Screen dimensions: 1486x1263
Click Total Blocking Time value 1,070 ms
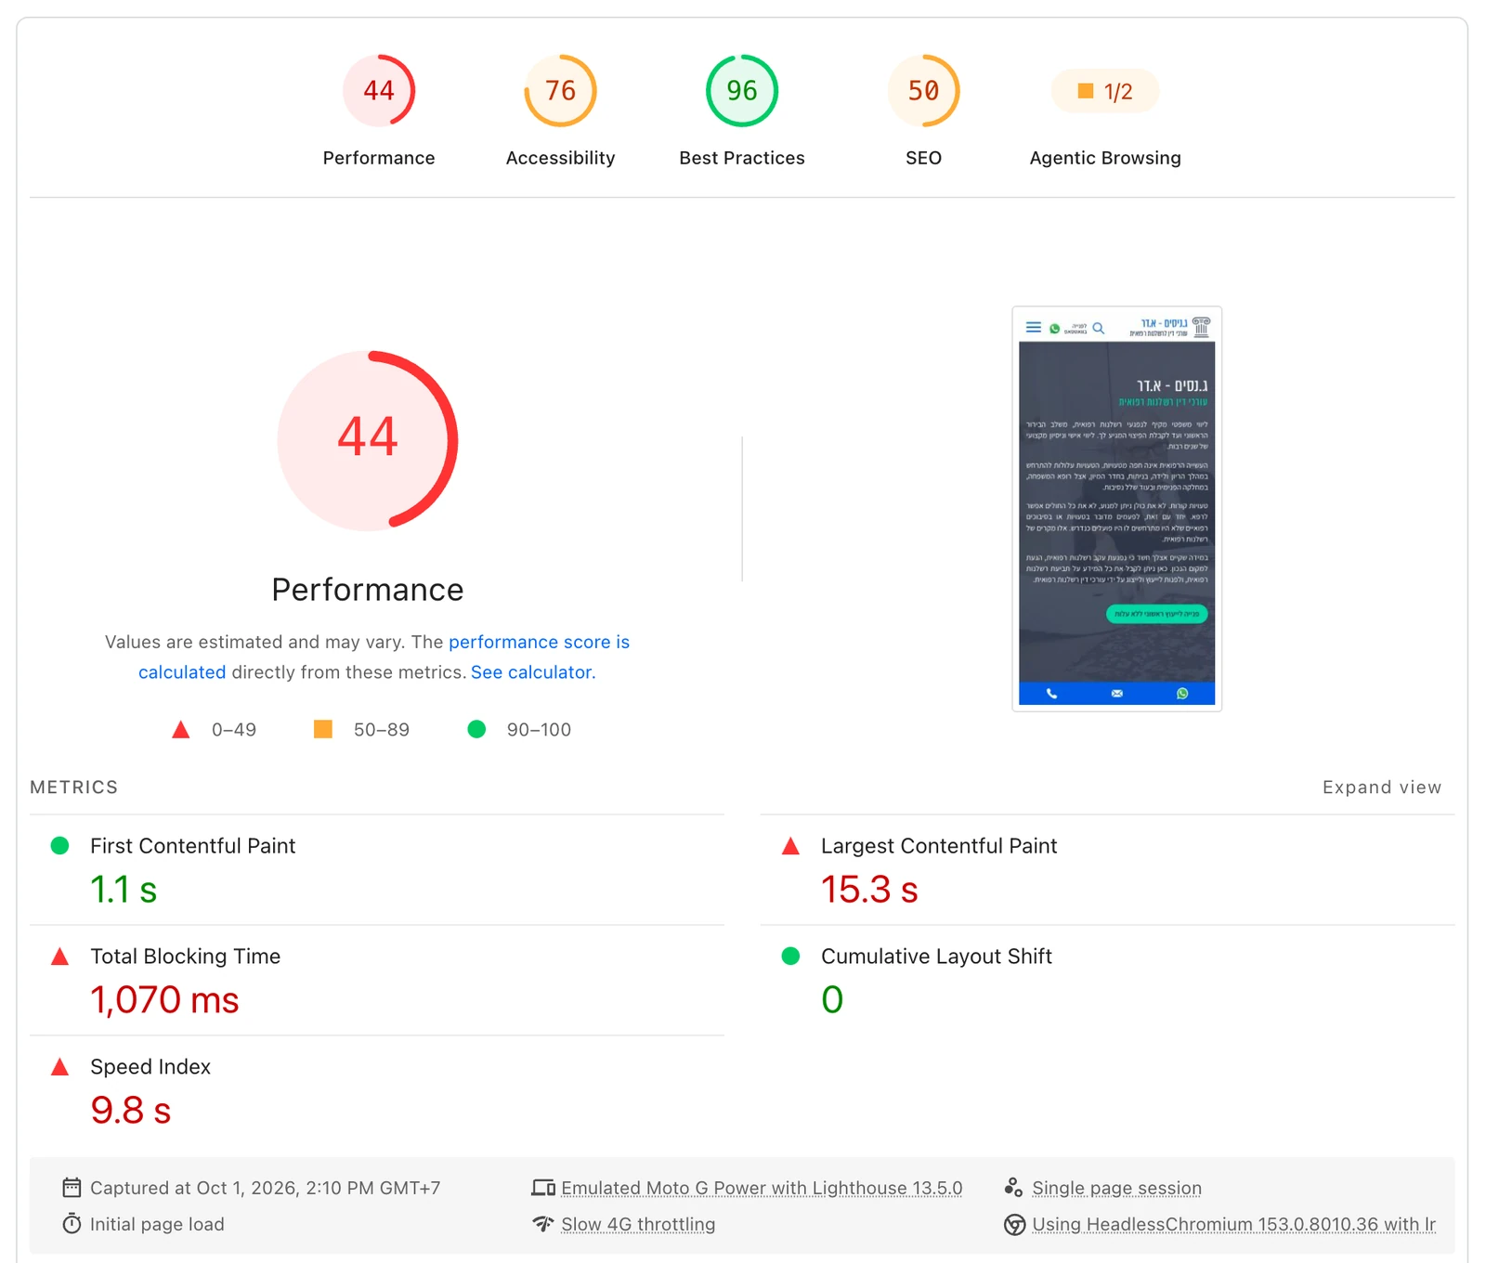pos(164,1000)
